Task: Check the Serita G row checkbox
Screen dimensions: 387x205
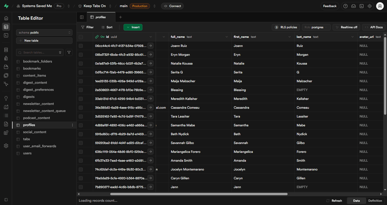Action: coord(81,72)
